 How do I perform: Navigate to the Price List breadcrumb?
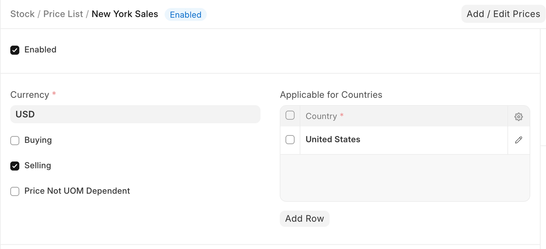click(63, 14)
